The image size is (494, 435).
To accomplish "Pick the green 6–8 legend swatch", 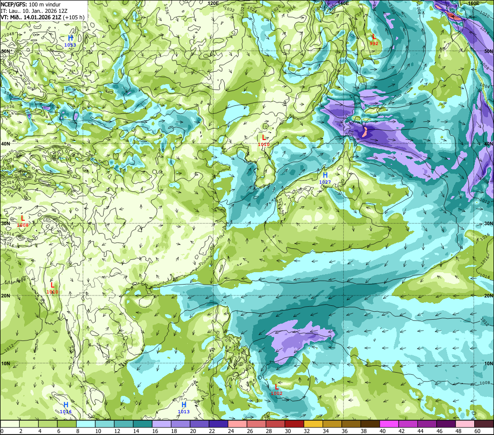I will click(67, 424).
